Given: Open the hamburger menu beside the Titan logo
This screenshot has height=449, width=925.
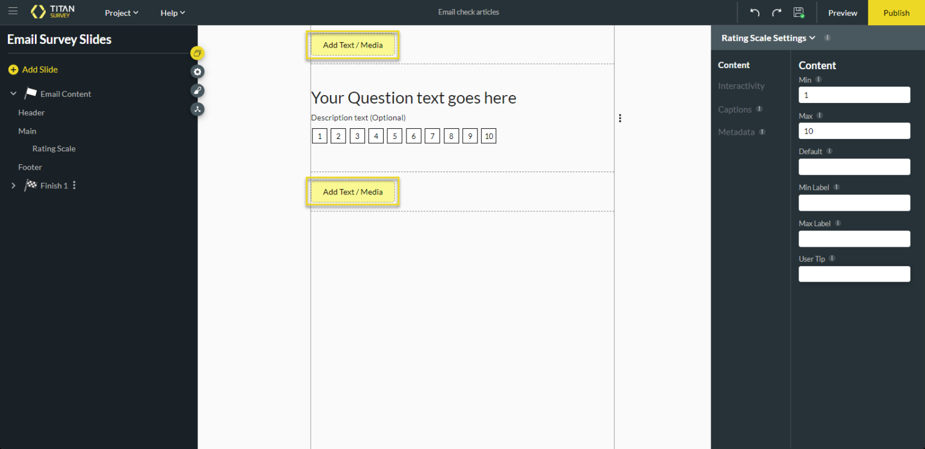Looking at the screenshot, I should pos(13,11).
